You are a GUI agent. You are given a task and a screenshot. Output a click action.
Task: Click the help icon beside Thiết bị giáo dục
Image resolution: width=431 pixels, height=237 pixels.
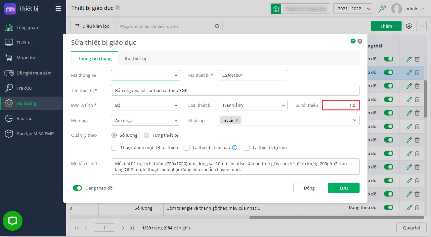pyautogui.click(x=118, y=8)
